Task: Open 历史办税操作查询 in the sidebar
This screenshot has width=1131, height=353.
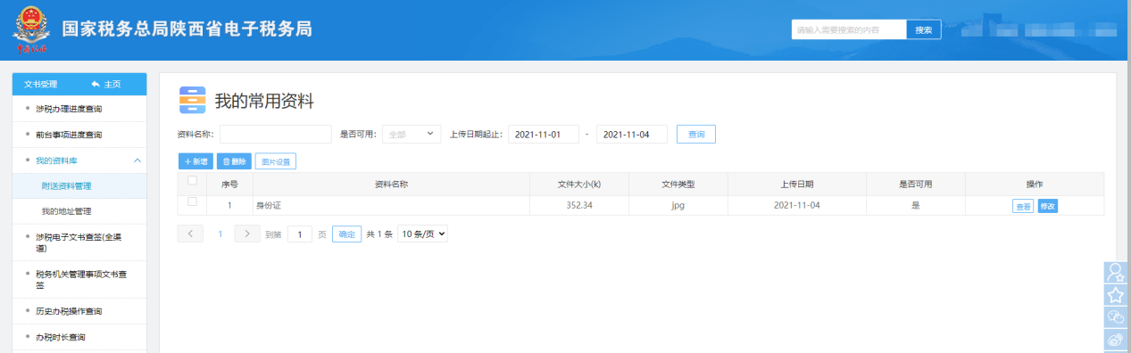Action: (x=69, y=311)
